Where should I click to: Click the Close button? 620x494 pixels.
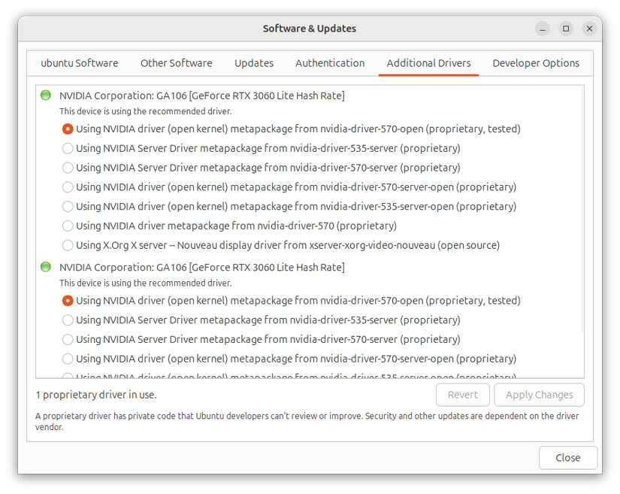[x=567, y=458]
